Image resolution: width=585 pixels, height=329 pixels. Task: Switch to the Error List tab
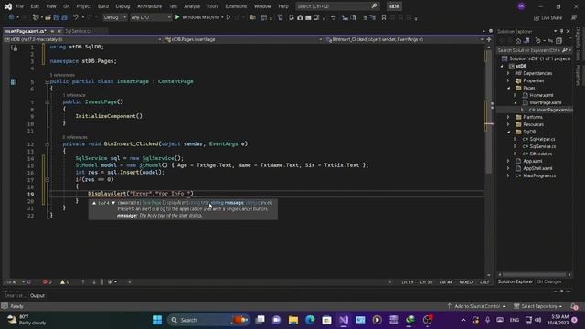(14, 295)
